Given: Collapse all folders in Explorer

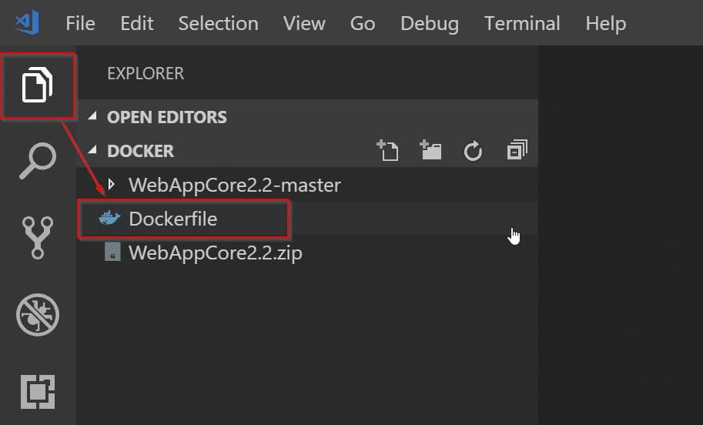Looking at the screenshot, I should point(517,149).
